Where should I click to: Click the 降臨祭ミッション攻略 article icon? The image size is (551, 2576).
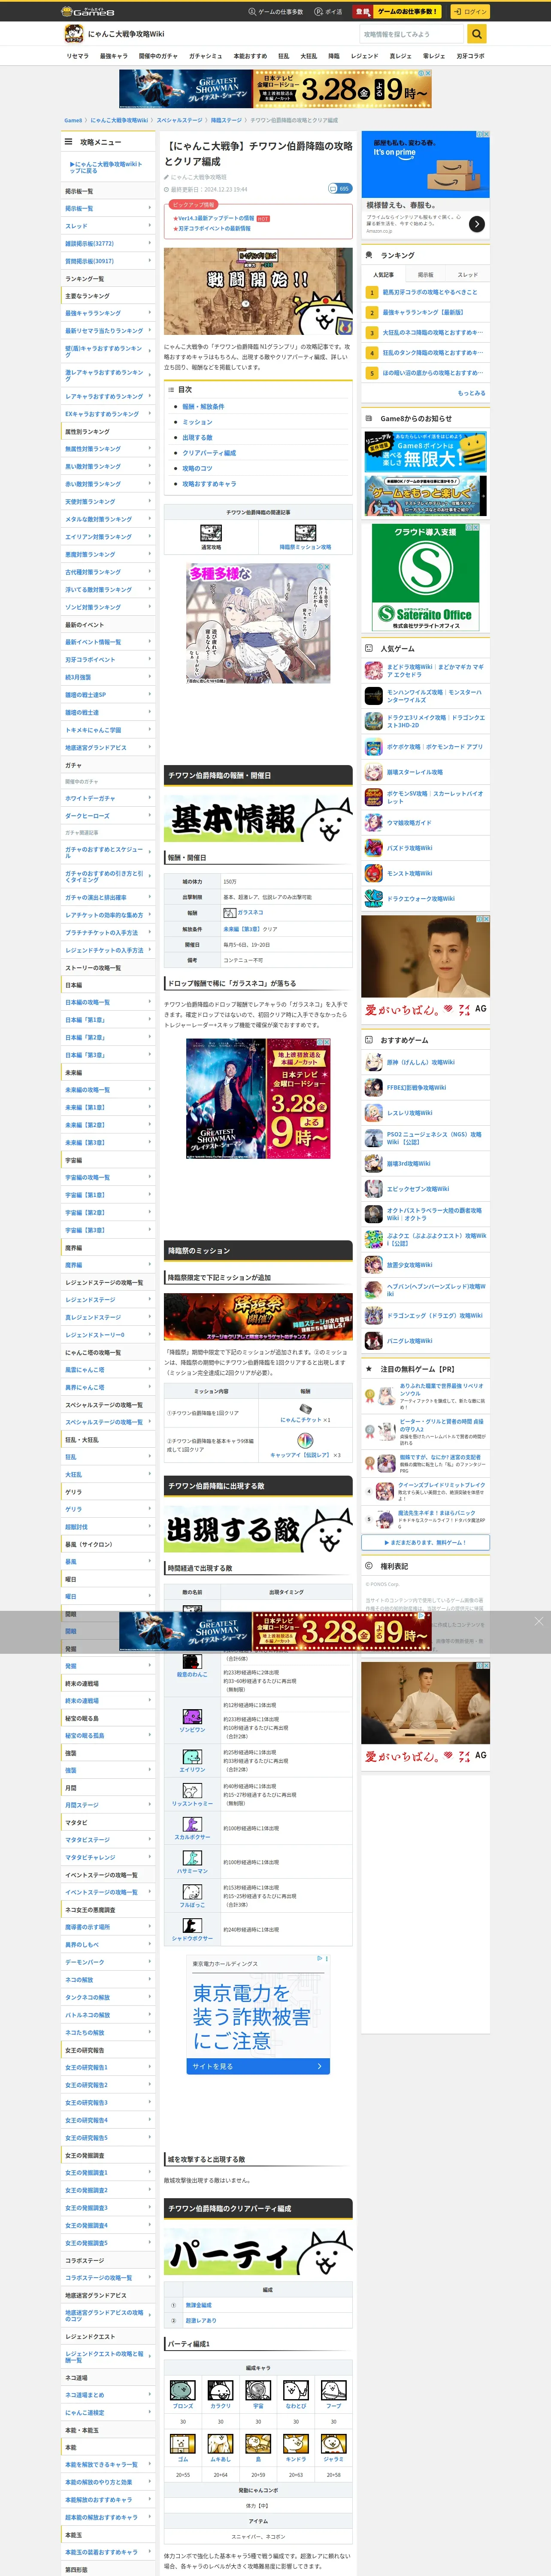pyautogui.click(x=305, y=533)
